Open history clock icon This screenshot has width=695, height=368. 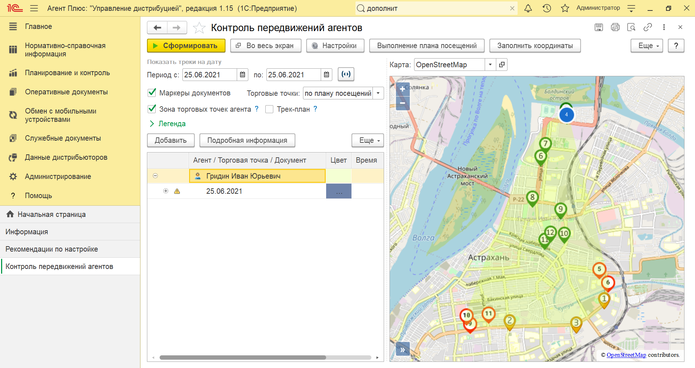coord(547,8)
